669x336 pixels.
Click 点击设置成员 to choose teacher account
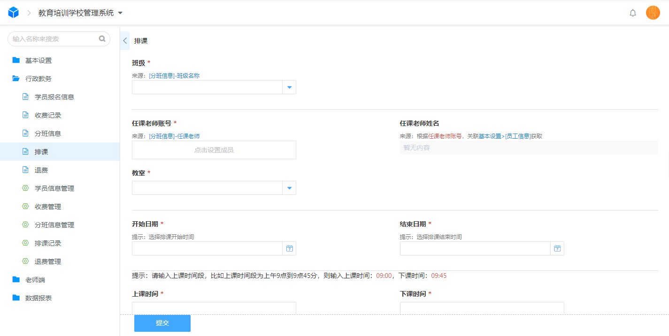pyautogui.click(x=214, y=150)
